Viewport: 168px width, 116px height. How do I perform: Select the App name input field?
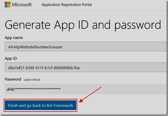(86, 47)
